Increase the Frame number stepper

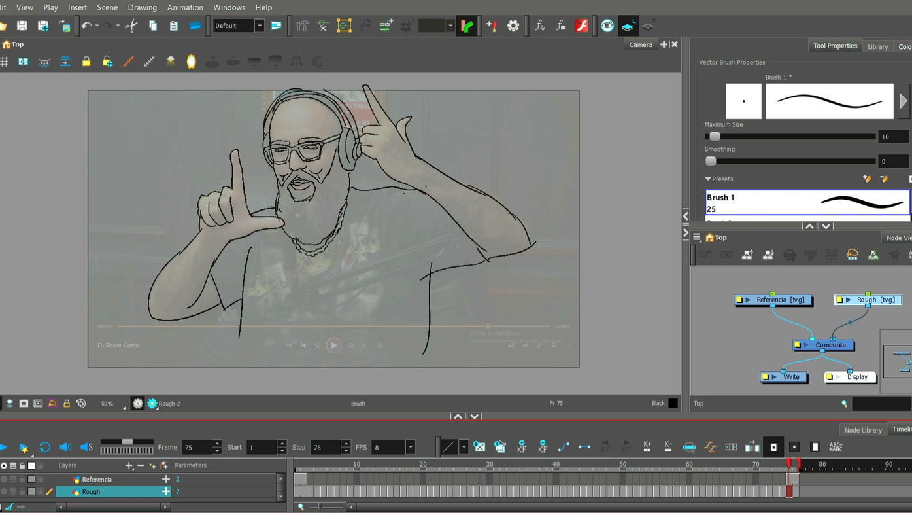click(217, 444)
